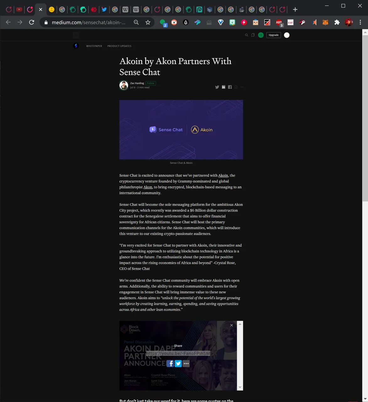Open the yellow smiley-face browser tab

(x=51, y=9)
